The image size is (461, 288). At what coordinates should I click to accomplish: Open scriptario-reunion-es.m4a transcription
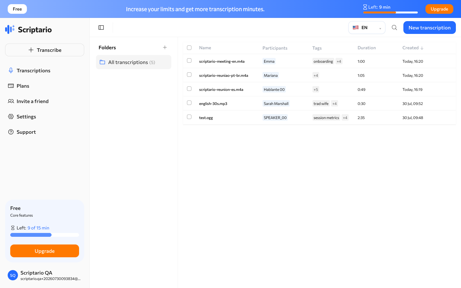(221, 90)
